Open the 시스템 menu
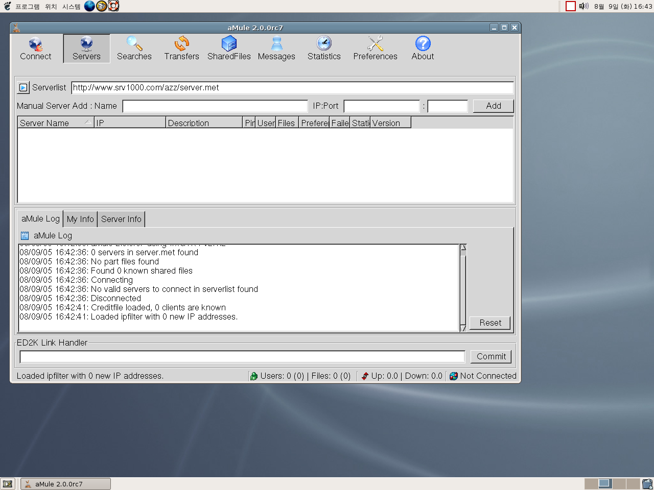This screenshot has height=490, width=654. click(x=71, y=7)
